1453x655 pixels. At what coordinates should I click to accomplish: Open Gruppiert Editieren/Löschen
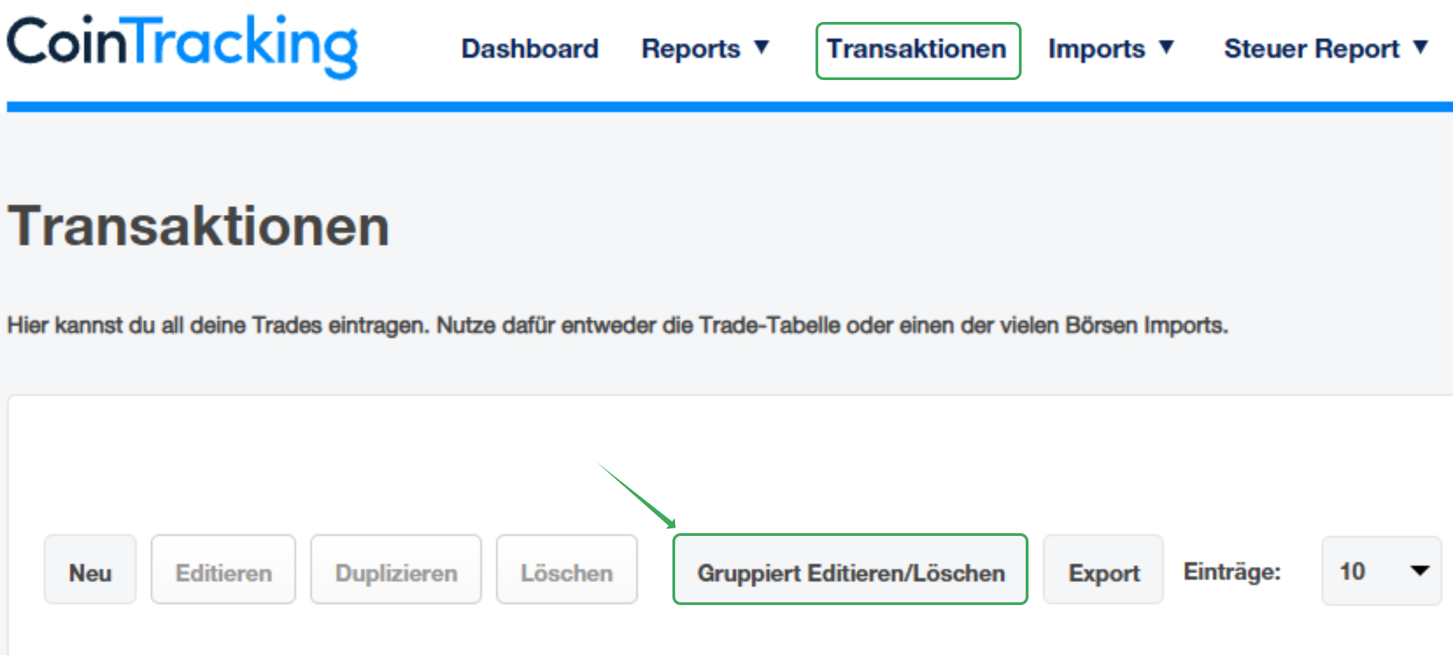click(x=850, y=570)
